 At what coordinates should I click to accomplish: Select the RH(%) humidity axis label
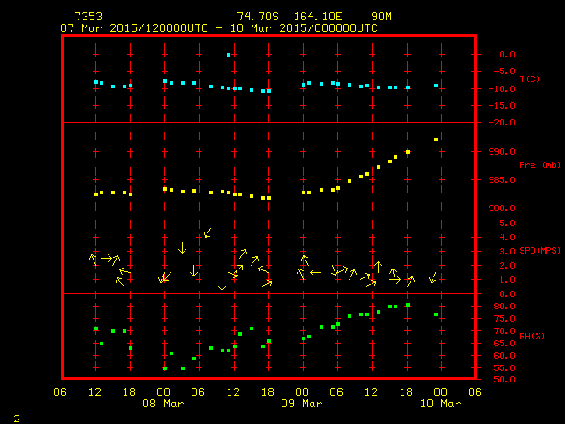[x=528, y=336]
